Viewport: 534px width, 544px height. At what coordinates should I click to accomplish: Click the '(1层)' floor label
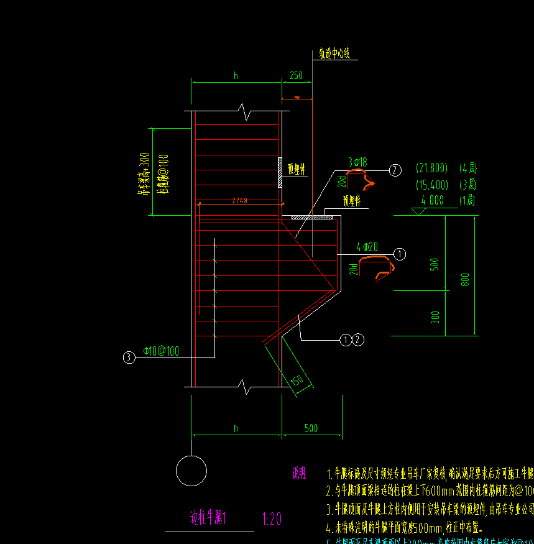point(467,200)
